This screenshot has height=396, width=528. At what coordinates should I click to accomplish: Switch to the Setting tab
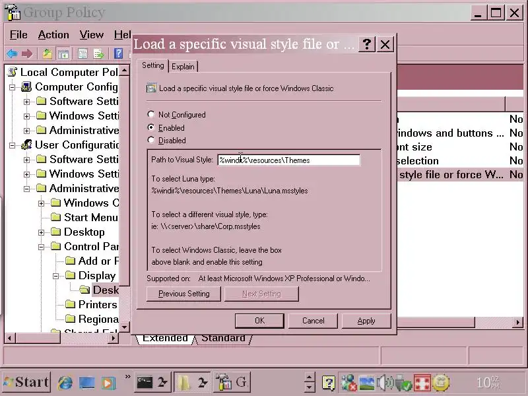coord(153,65)
